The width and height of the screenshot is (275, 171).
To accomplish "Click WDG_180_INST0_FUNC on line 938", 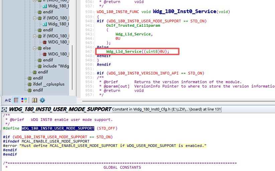I will pyautogui.click(x=118, y=12).
